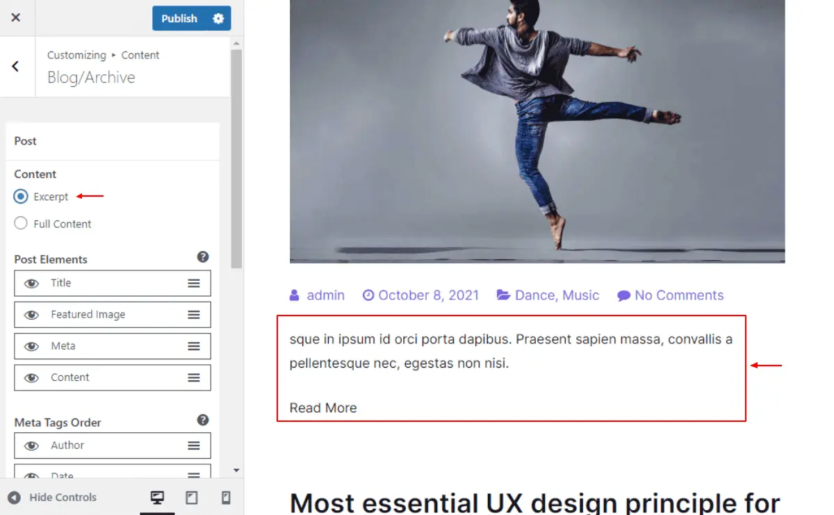The image size is (834, 515).
Task: Click the Publish button
Action: [179, 19]
